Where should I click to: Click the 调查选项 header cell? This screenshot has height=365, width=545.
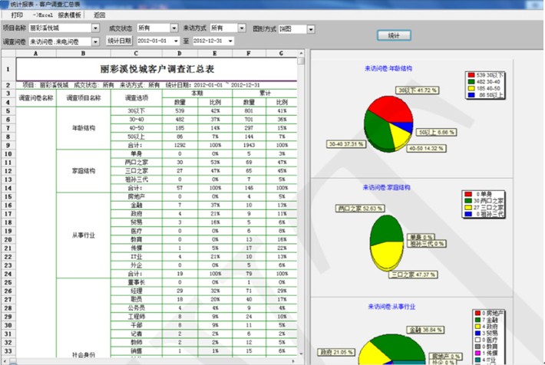tap(137, 97)
